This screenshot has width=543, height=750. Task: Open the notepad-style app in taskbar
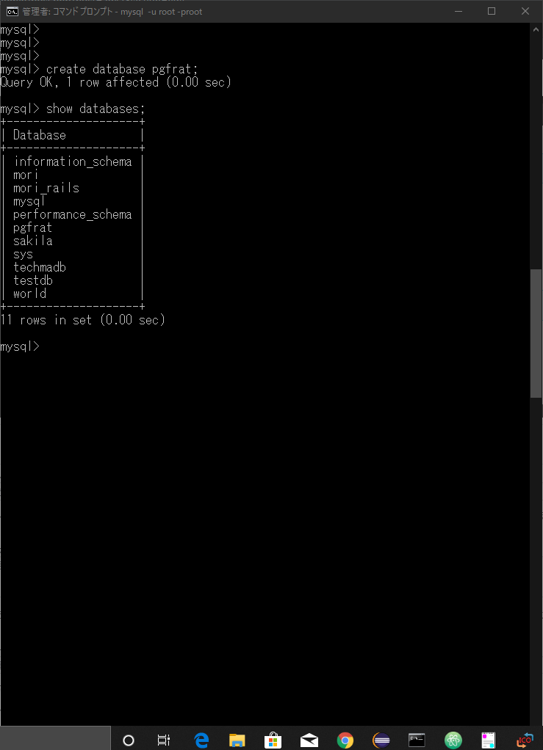[489, 740]
